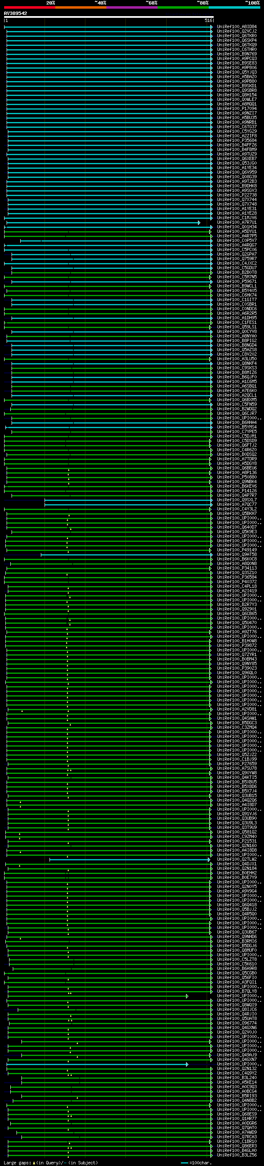Image resolution: width=264 pixels, height=1166 pixels.
Task: Select the UniRef100_P36584 label
Action: coord(237,577)
